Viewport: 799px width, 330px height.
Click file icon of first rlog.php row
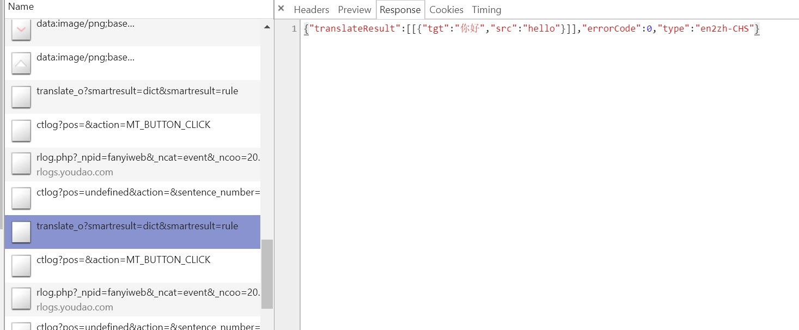pos(21,164)
